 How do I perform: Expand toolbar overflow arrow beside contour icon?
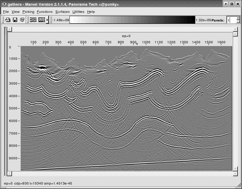tap(47, 20)
